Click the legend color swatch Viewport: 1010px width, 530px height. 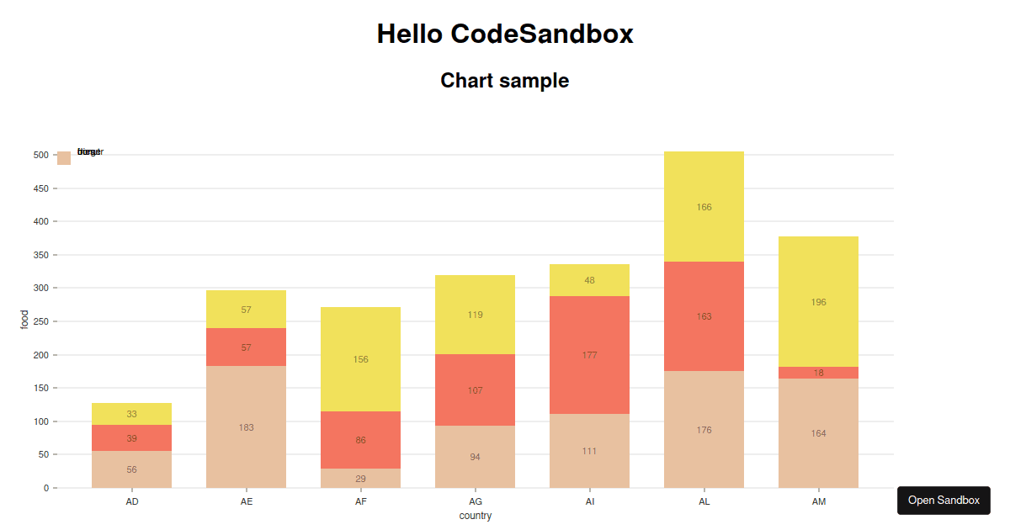[x=64, y=156]
